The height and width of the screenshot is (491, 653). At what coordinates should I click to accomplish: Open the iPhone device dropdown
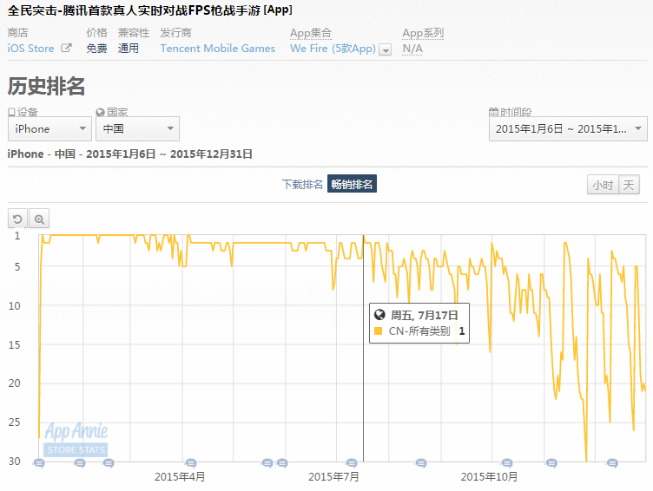pyautogui.click(x=49, y=129)
